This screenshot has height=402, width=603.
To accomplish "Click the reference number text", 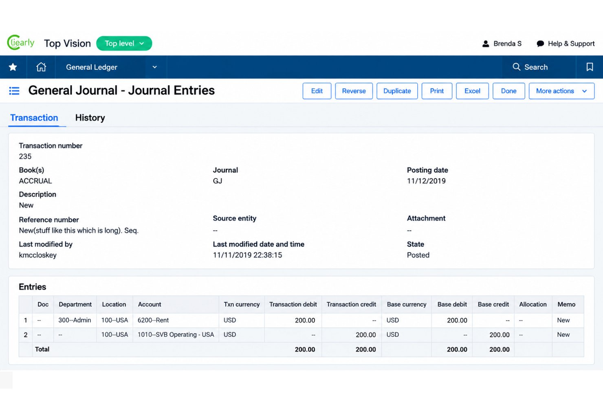I will point(79,231).
